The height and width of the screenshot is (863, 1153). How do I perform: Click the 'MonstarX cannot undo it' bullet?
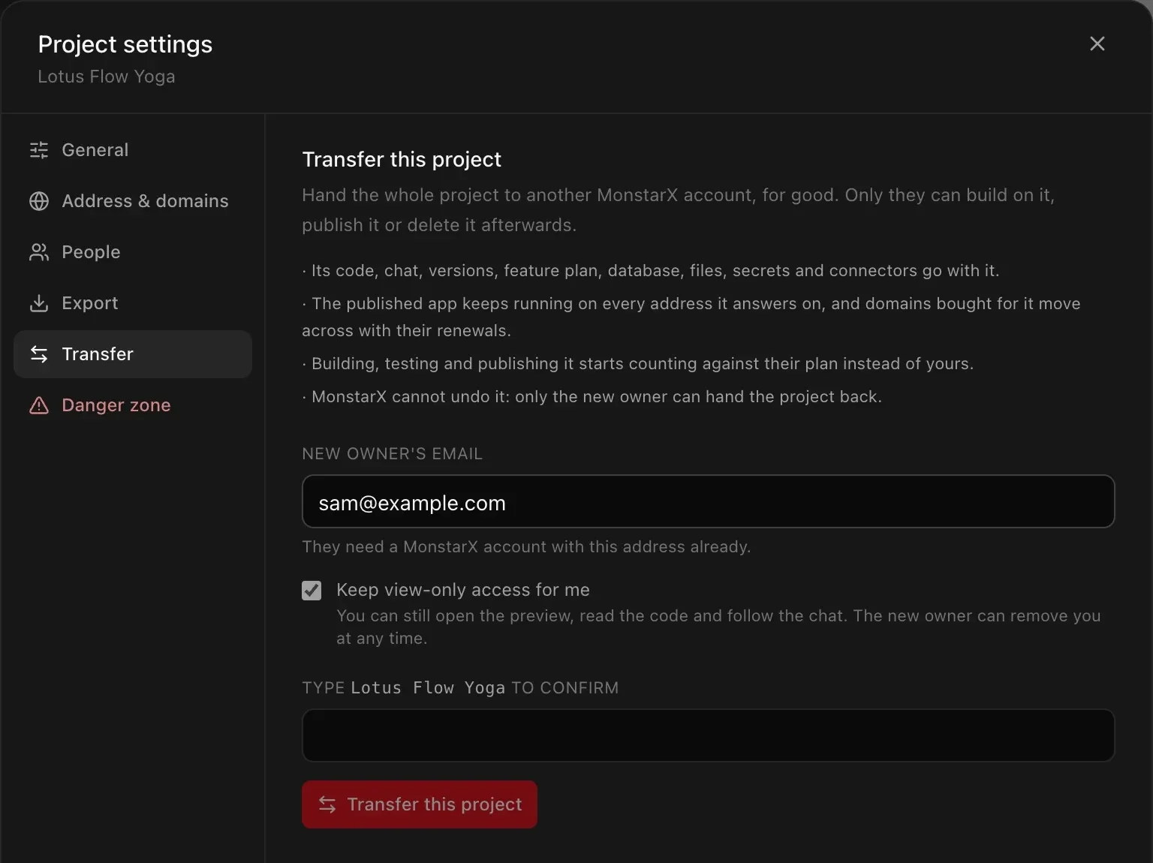coord(592,397)
